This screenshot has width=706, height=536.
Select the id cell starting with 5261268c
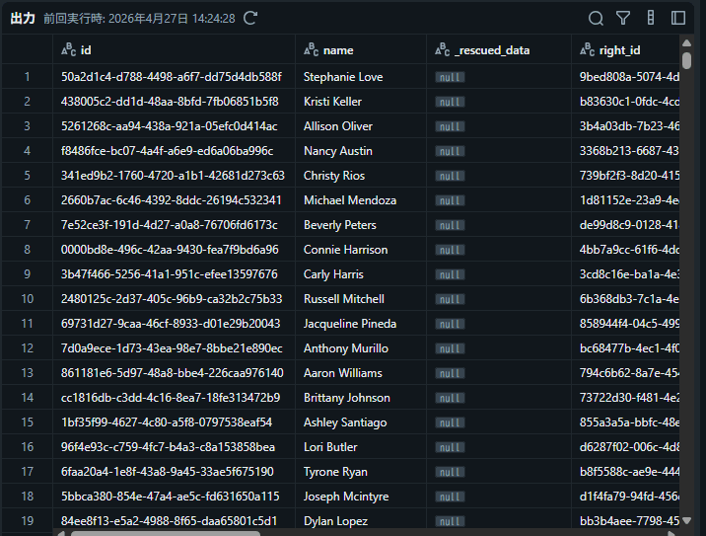click(174, 126)
